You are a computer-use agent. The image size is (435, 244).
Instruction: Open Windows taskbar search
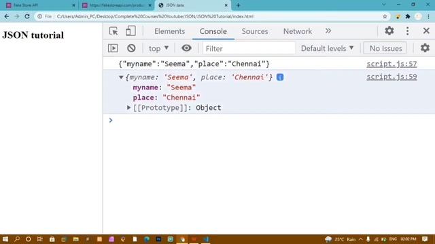[x=17, y=239]
